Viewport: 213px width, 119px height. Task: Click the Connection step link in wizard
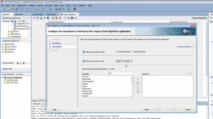pyautogui.click(x=56, y=43)
